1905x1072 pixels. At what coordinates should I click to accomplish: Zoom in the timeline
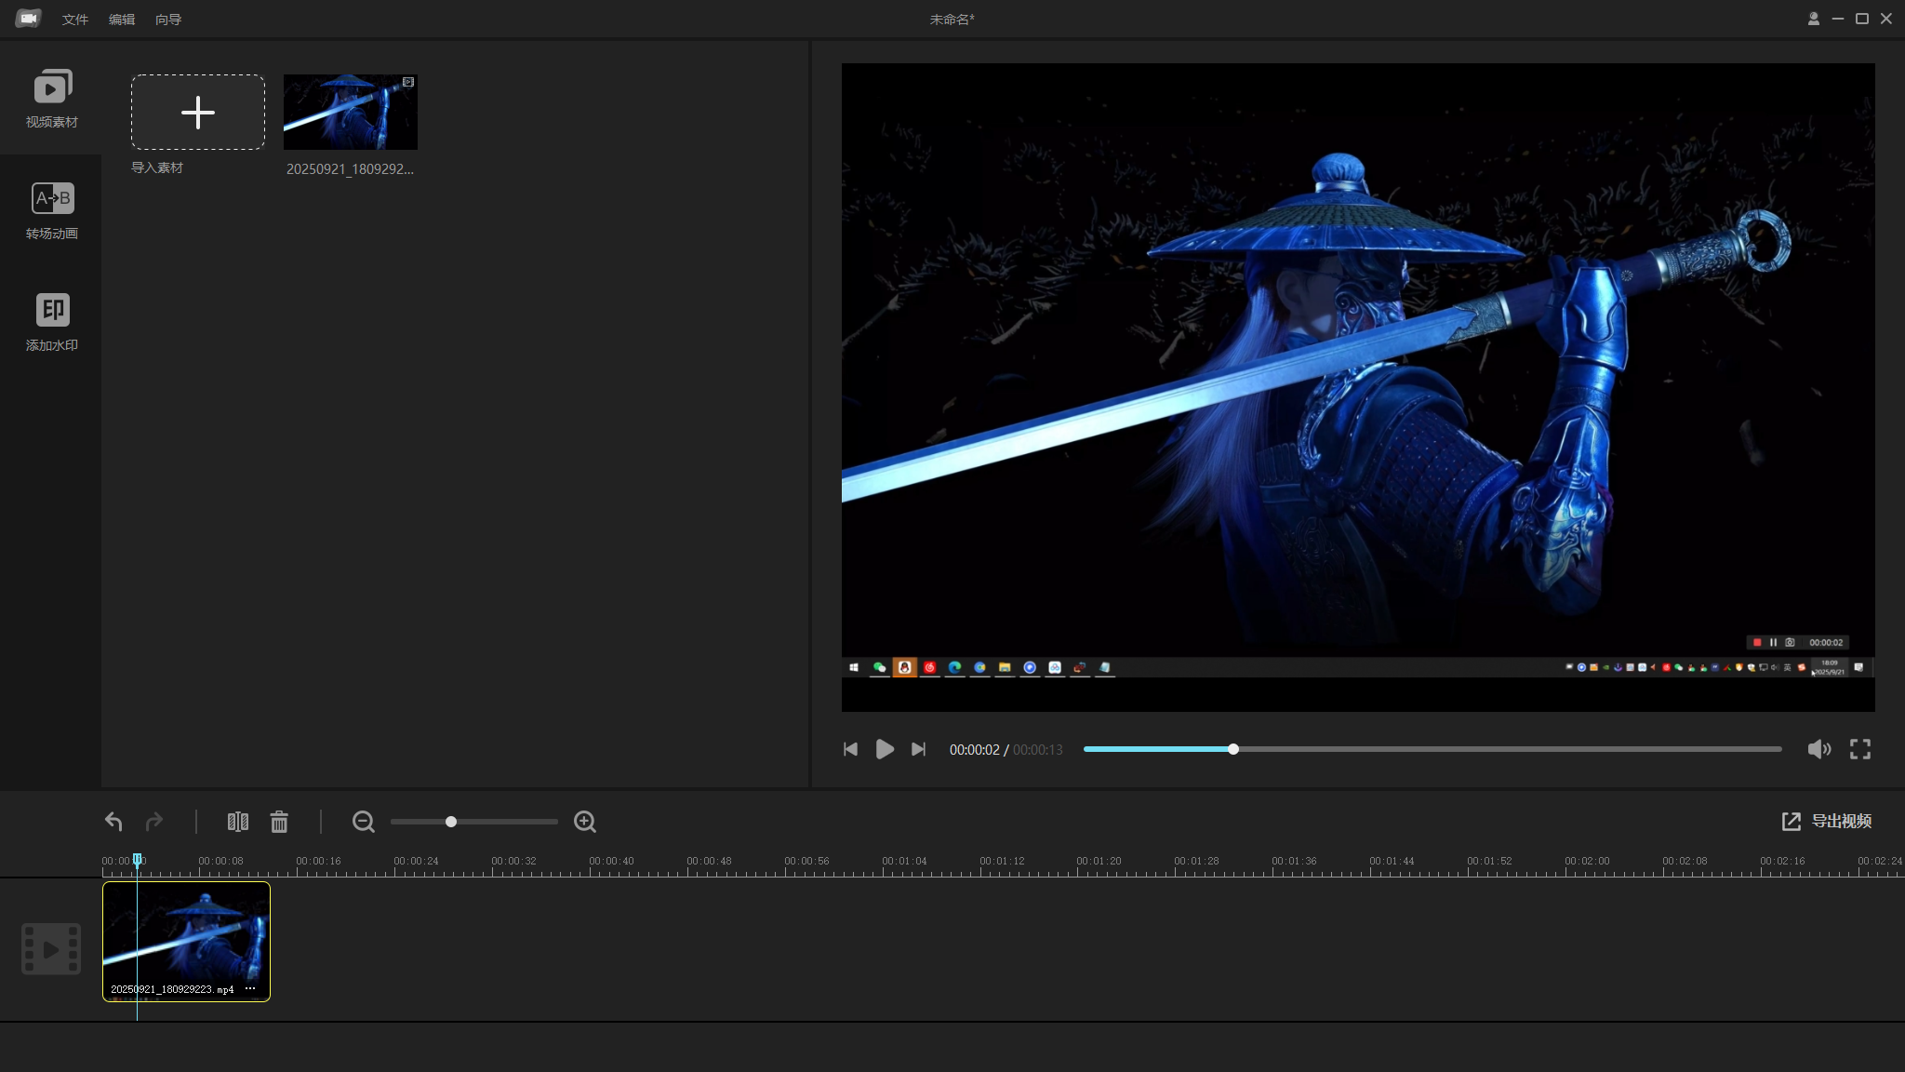coord(585,822)
